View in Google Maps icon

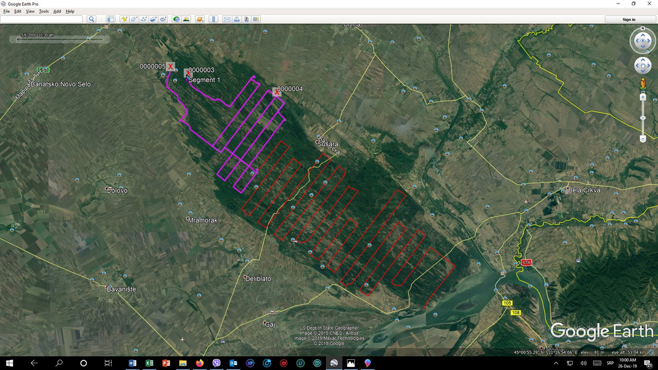click(256, 19)
